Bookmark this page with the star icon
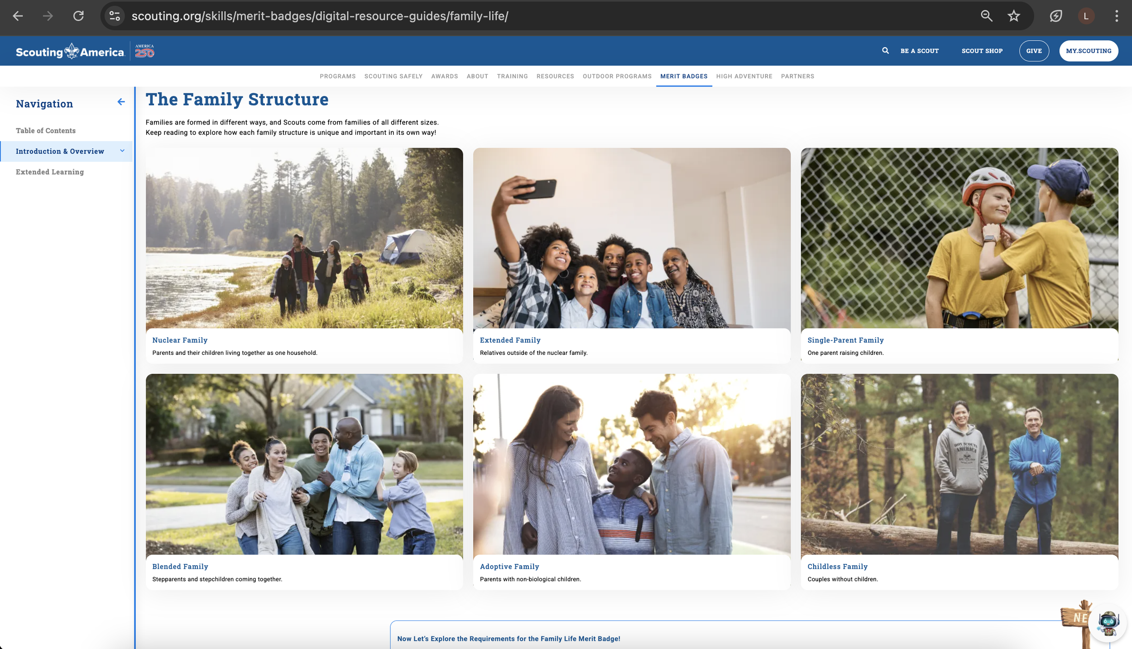Viewport: 1132px width, 649px height. coord(1013,16)
